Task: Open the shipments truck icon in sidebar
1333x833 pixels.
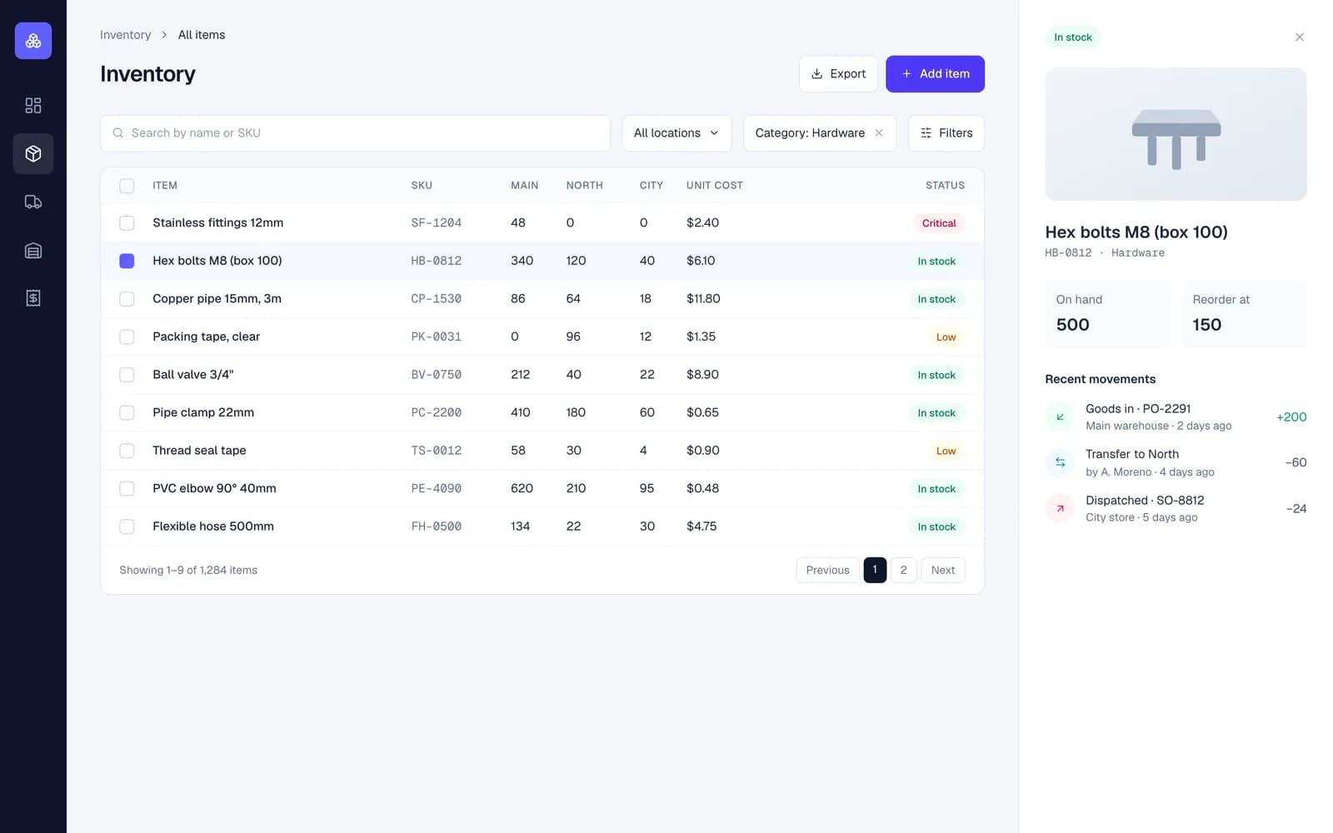Action: 33,202
